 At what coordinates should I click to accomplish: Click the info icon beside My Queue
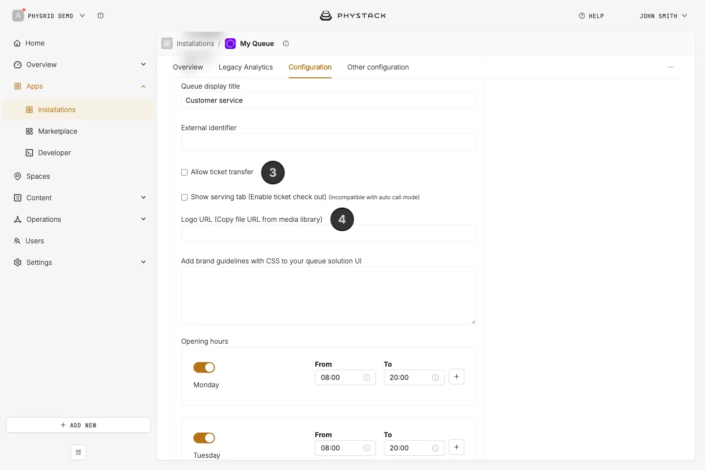pyautogui.click(x=286, y=44)
